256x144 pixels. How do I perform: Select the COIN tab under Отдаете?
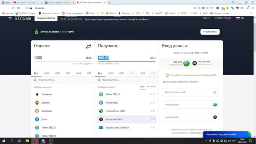47,73
